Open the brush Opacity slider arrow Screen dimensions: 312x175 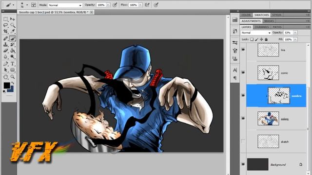pos(108,5)
